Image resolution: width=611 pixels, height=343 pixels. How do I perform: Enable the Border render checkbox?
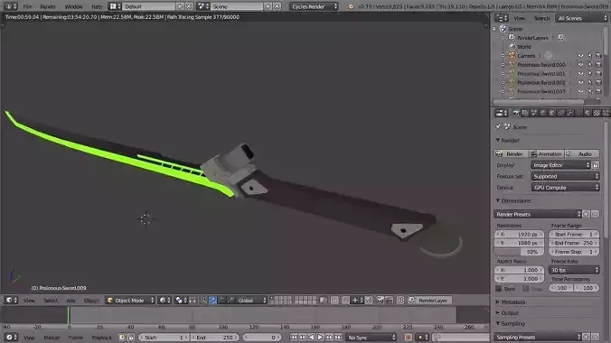[x=498, y=289]
